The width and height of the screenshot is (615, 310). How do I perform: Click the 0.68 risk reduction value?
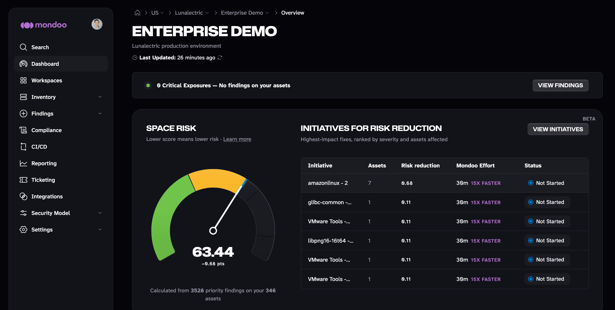(407, 183)
